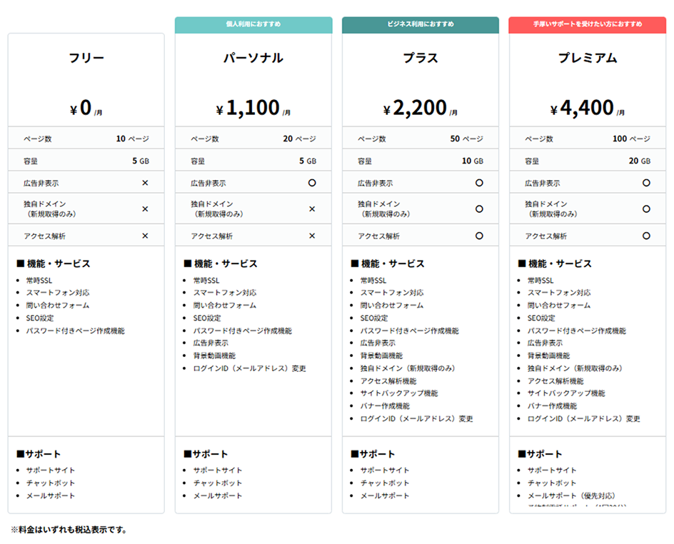
Task: Click the 20 GB capacity in プレミアム plan
Action: tap(640, 161)
